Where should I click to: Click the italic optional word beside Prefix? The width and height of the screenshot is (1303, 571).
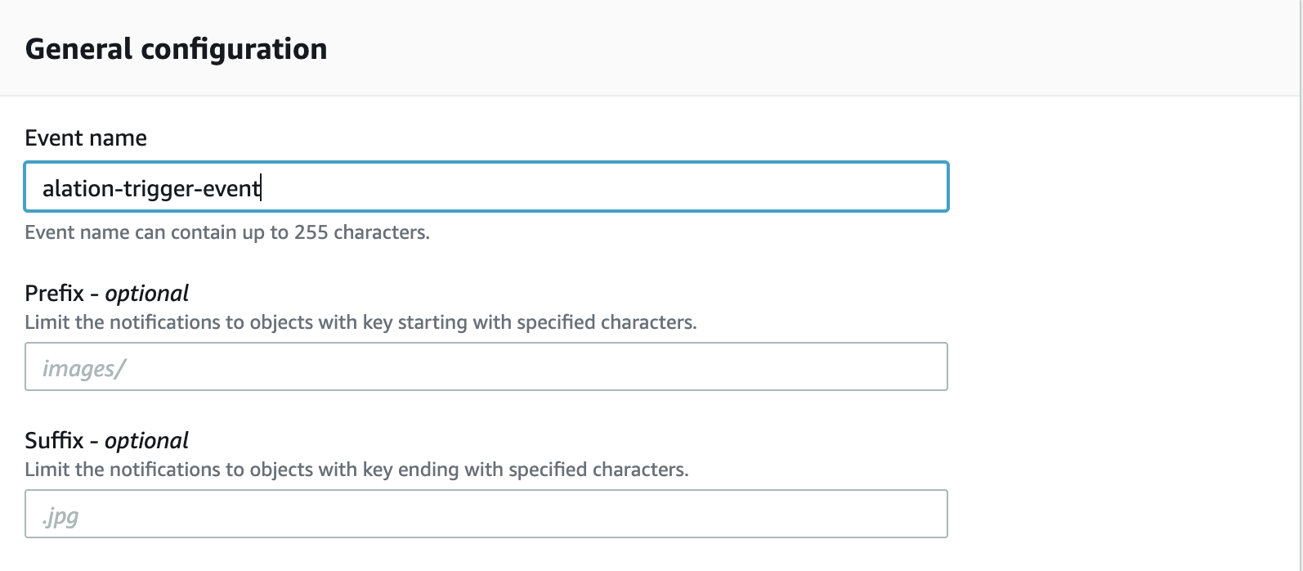click(147, 293)
